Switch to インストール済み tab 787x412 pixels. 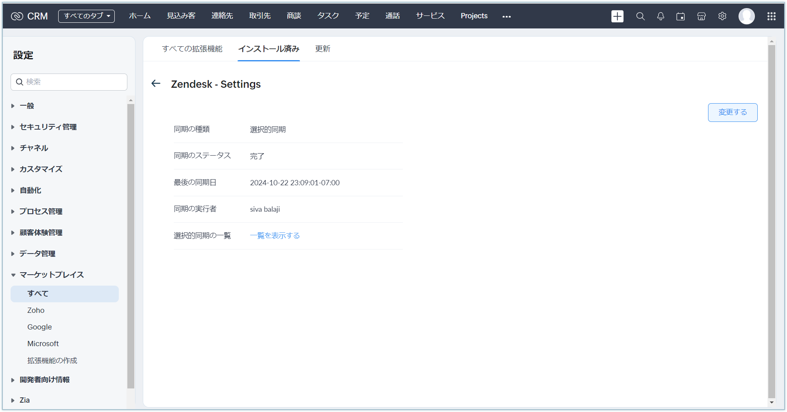(x=269, y=49)
